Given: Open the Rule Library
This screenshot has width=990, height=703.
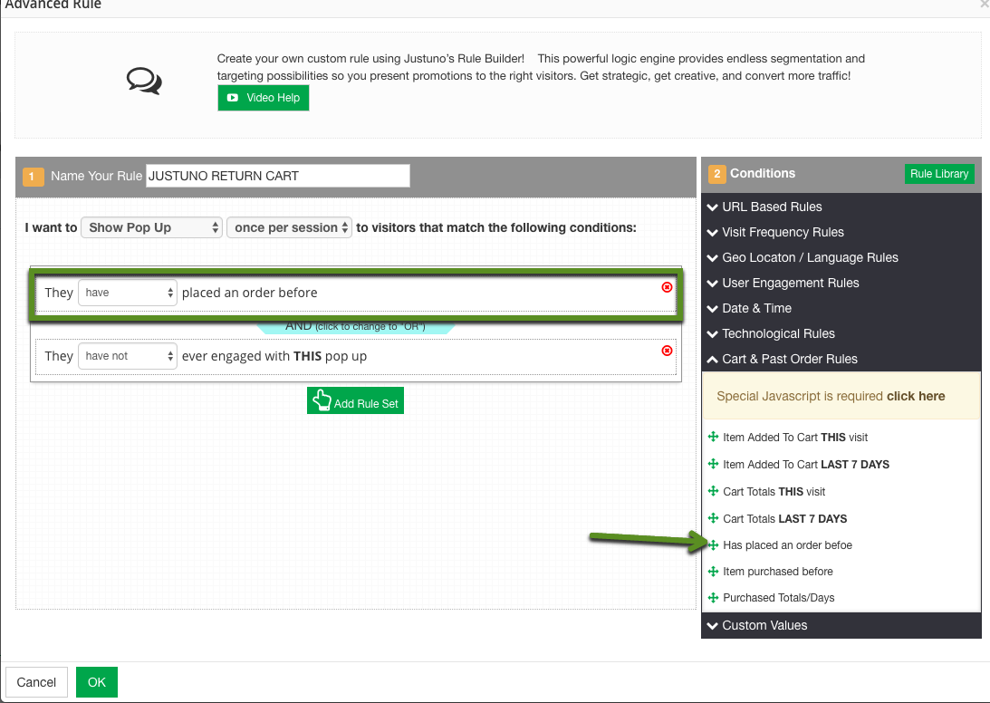Looking at the screenshot, I should tap(938, 174).
